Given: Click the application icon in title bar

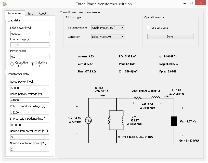Looking at the screenshot, I should pyautogui.click(x=5, y=4).
